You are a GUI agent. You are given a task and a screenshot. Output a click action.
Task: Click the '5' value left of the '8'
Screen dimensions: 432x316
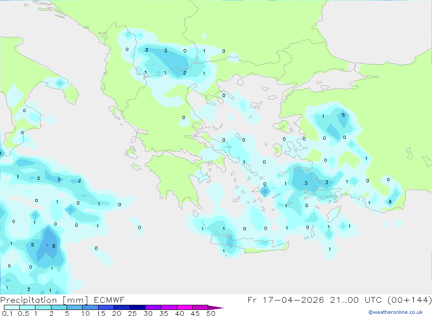[32, 245]
